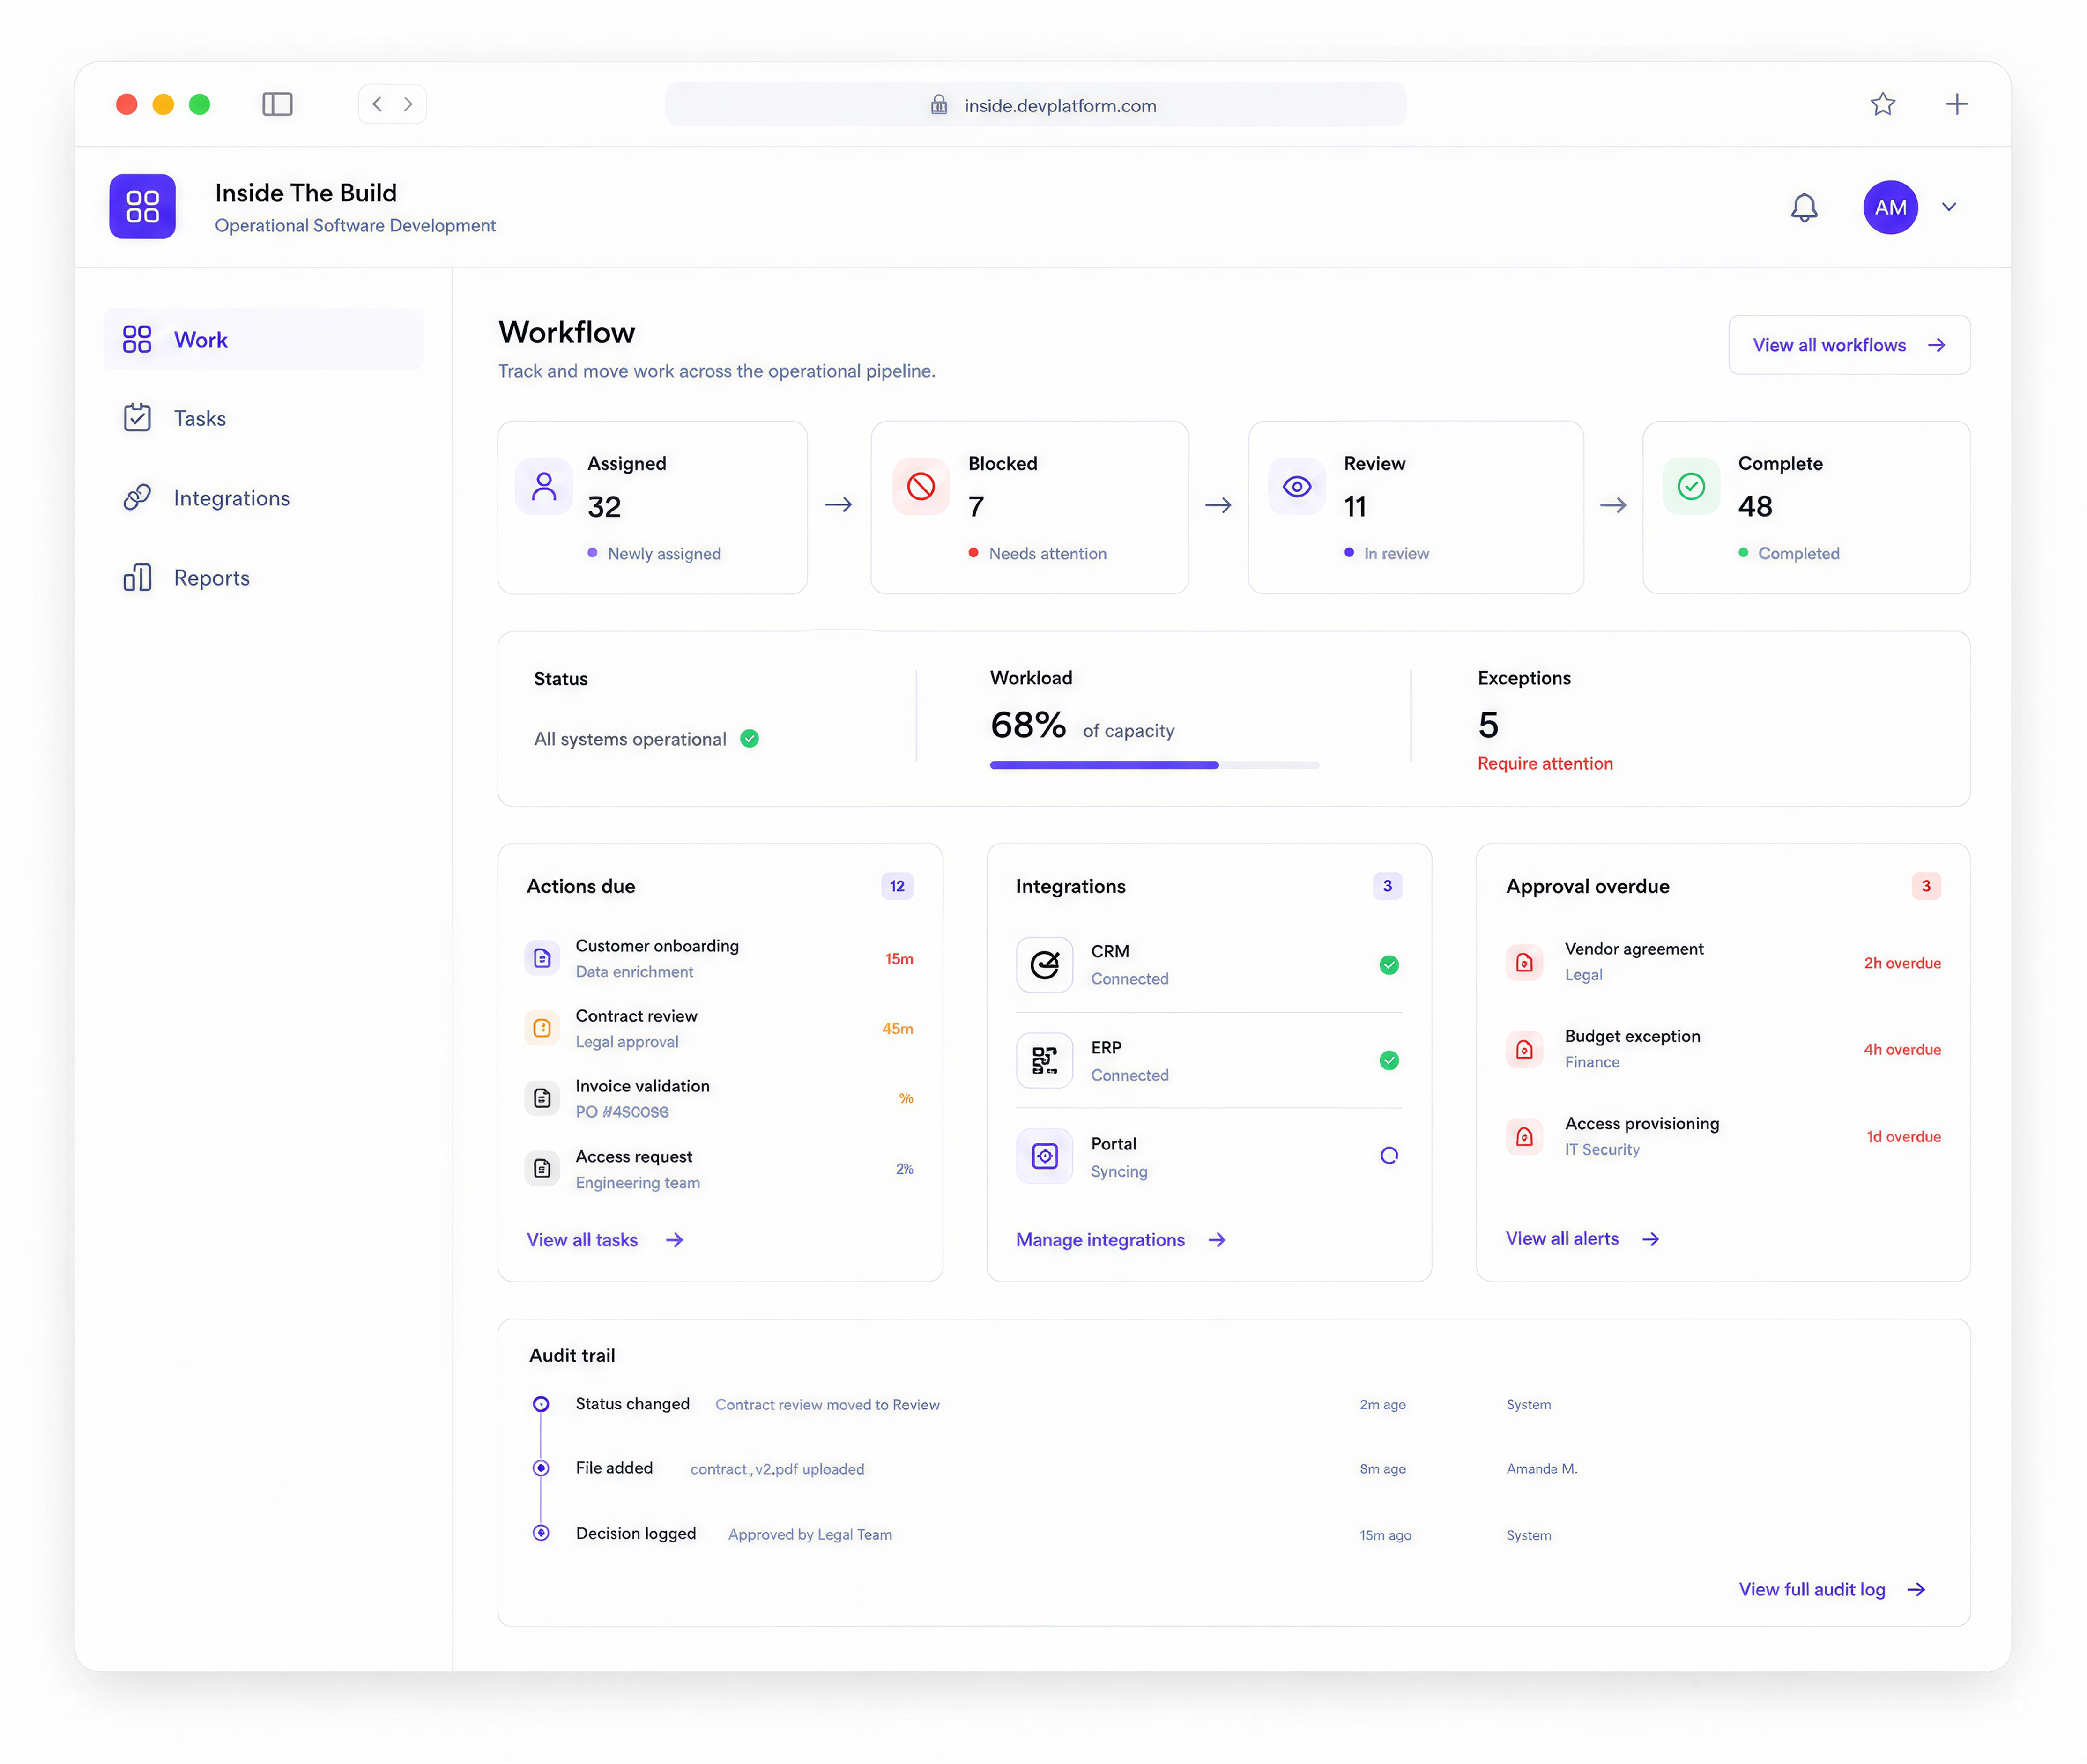Click the Vendor agreement alert icon
This screenshot has width=2087, height=1764.
click(x=1523, y=962)
